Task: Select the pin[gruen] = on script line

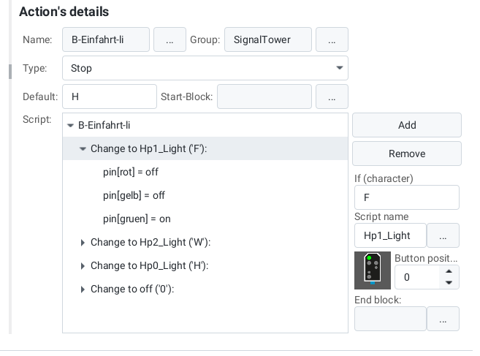Action: [x=137, y=219]
